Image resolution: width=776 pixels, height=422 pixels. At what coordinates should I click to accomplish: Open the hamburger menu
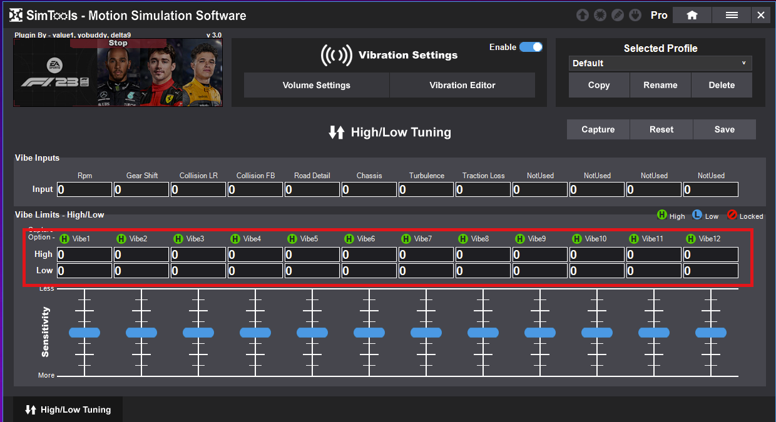click(732, 15)
